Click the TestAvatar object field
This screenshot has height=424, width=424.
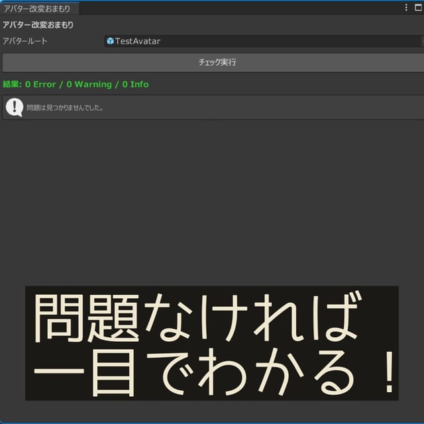[258, 41]
